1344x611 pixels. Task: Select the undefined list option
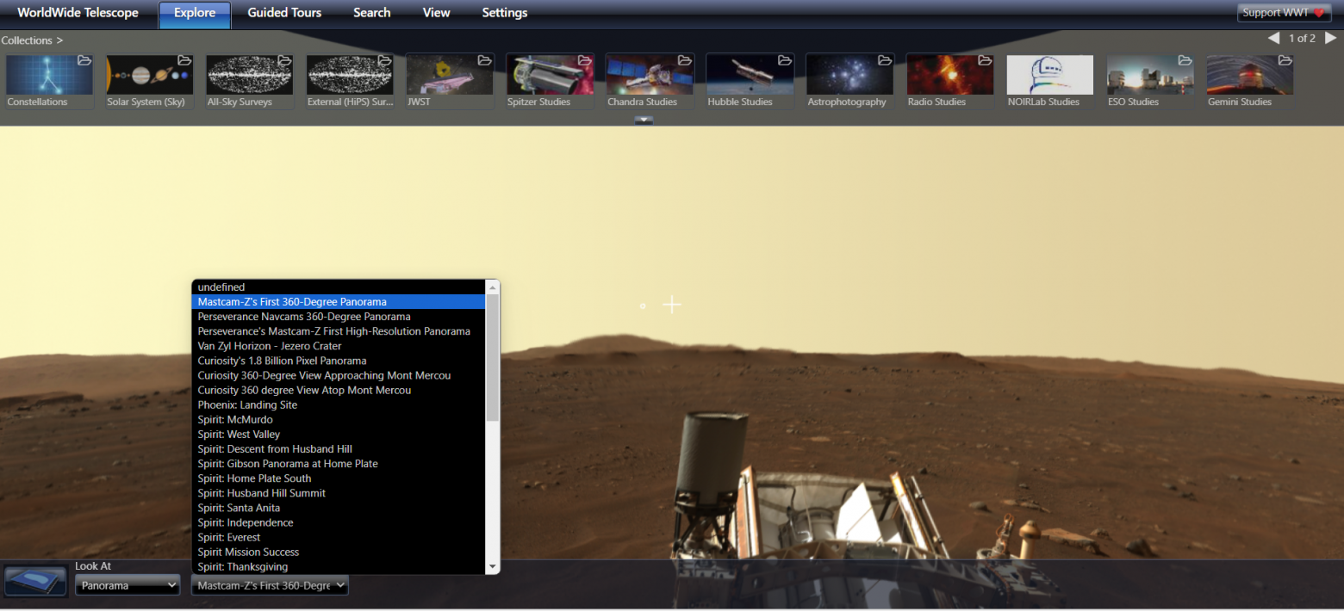click(x=339, y=287)
